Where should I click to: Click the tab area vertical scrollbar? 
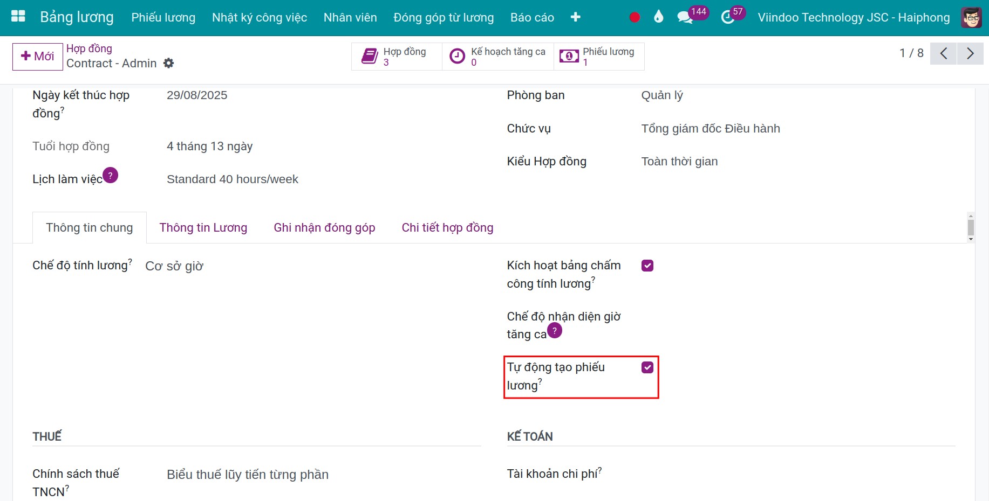click(971, 227)
